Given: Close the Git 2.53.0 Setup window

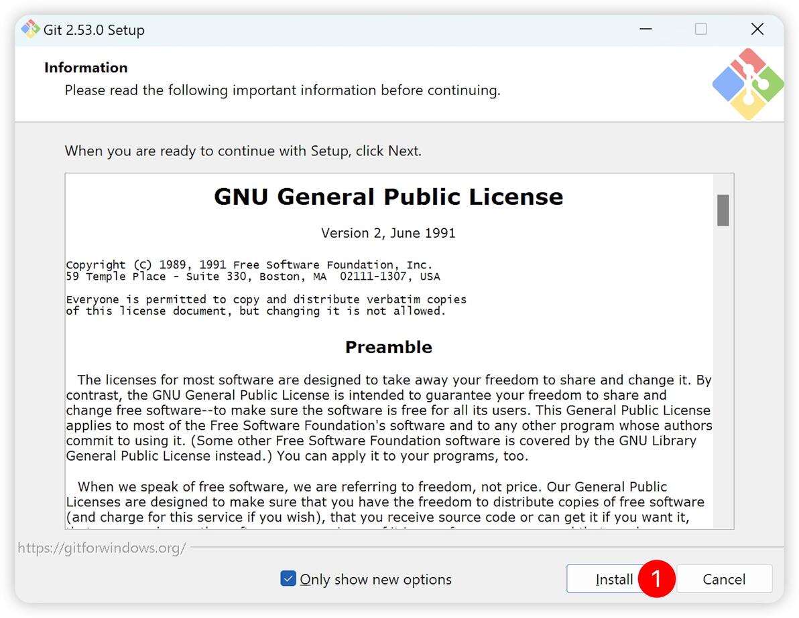Looking at the screenshot, I should pyautogui.click(x=757, y=29).
